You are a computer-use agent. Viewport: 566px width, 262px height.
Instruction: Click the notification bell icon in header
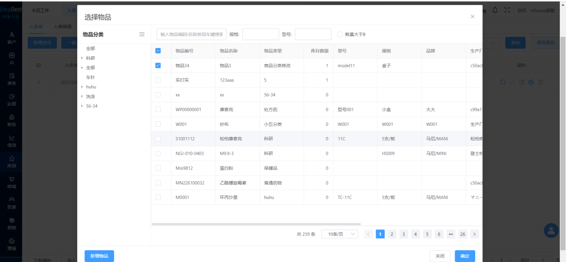click(495, 10)
